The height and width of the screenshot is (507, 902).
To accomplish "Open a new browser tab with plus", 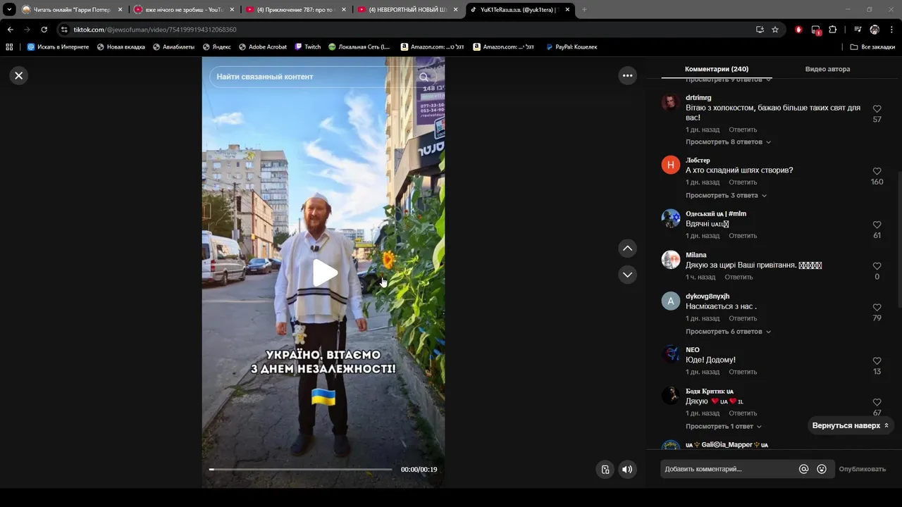I will click(x=584, y=10).
